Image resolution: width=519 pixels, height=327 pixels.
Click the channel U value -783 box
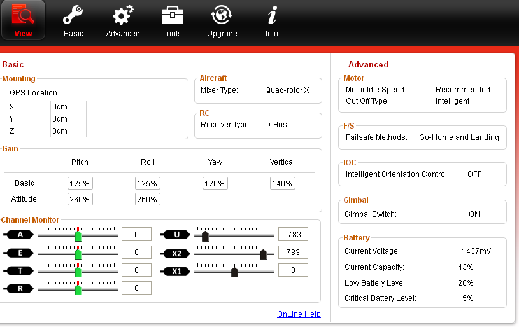click(294, 234)
